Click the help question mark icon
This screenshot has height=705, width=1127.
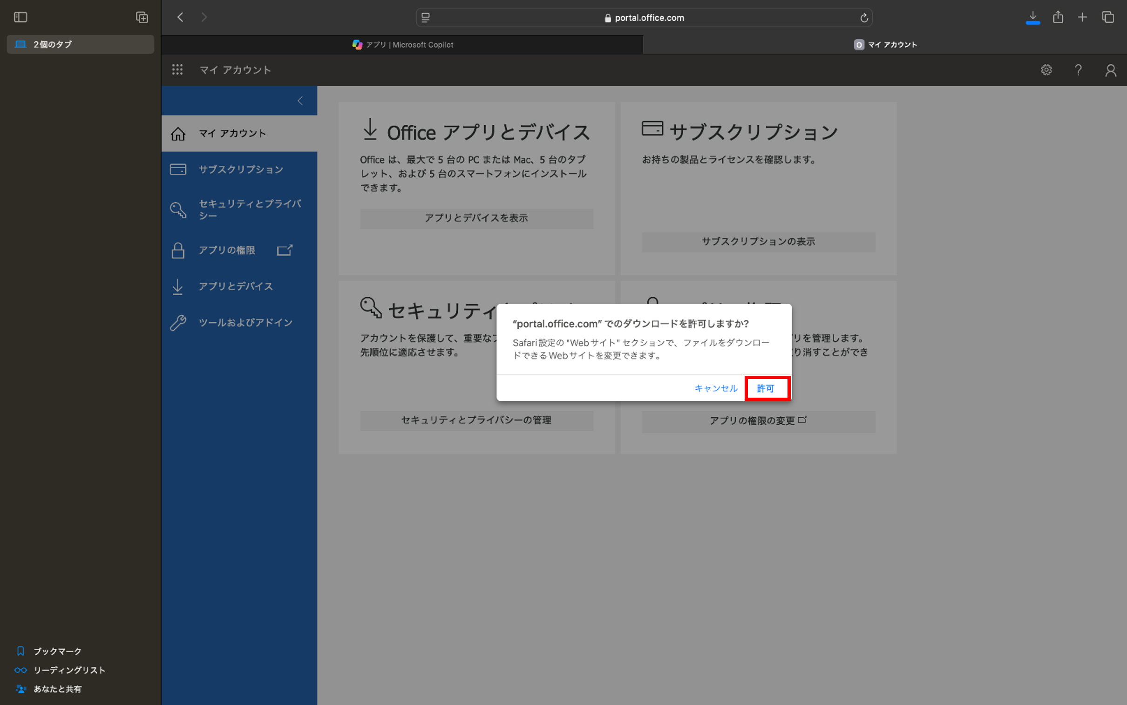[1078, 70]
